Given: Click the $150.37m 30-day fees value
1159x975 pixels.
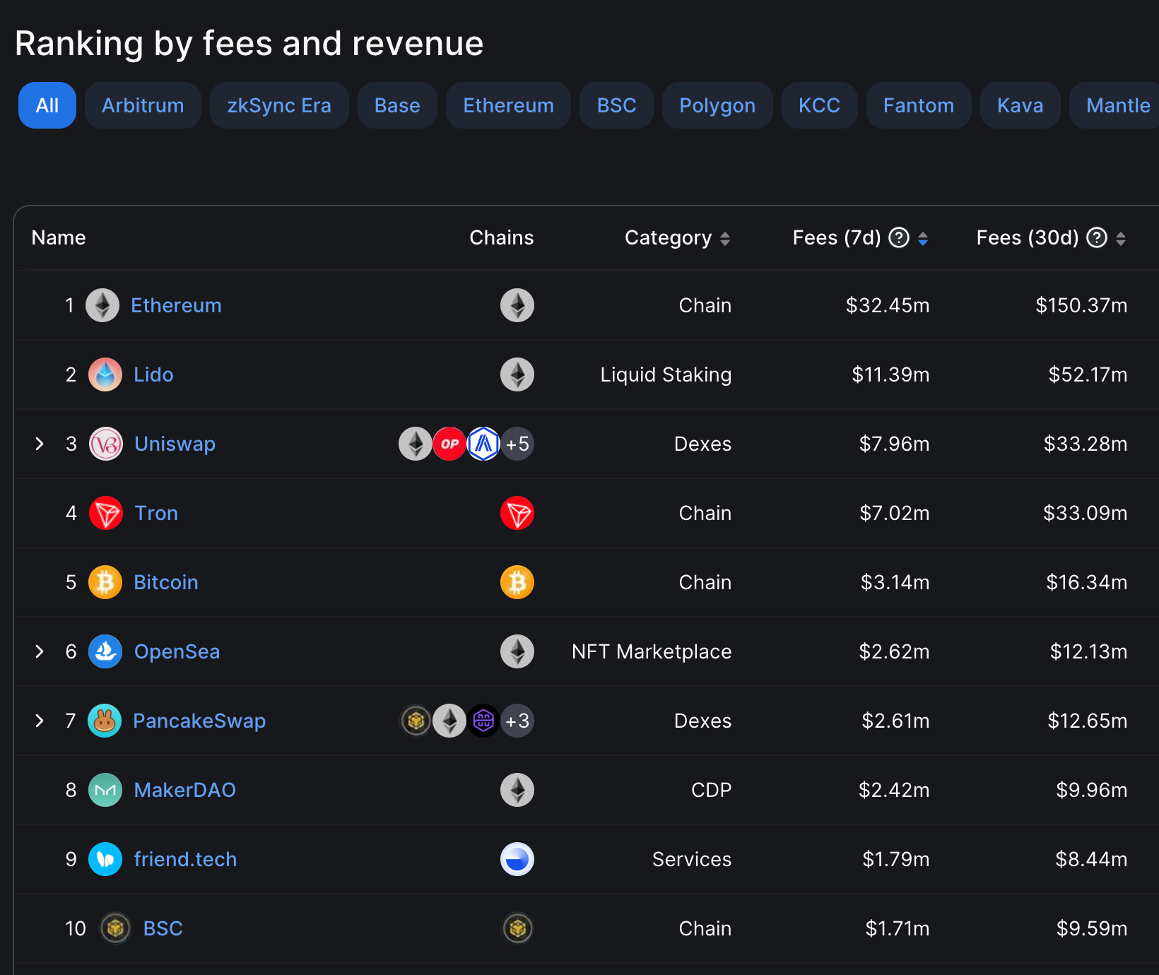Looking at the screenshot, I should (1081, 305).
